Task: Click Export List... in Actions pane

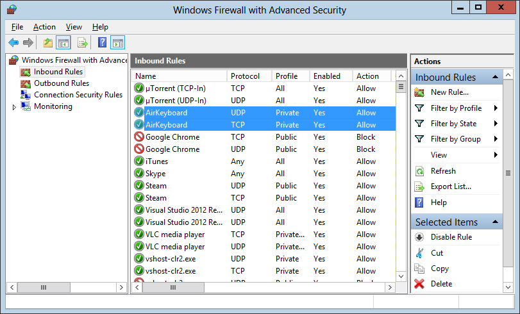Action: tap(451, 186)
